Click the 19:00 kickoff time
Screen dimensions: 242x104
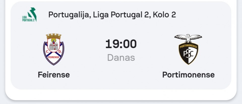[x=121, y=44]
